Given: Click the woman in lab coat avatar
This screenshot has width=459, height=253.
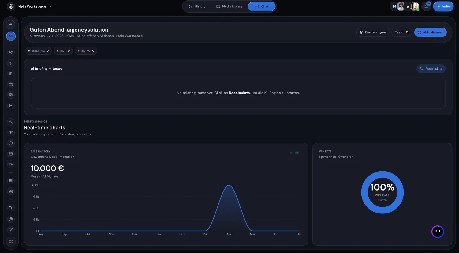Looking at the screenshot, I should 401,6.
